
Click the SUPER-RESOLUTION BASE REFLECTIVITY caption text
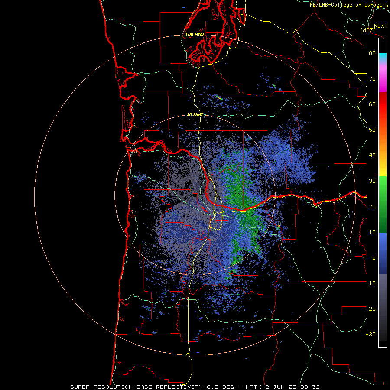click(136, 387)
